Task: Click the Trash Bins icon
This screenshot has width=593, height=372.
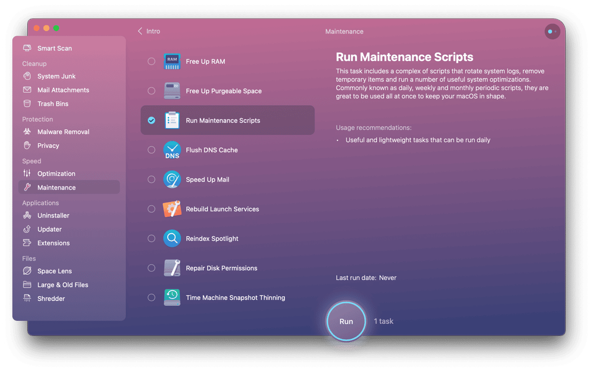Action: (x=27, y=104)
